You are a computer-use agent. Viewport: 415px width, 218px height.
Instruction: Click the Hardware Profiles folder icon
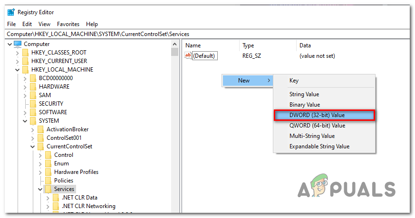pyautogui.click(x=48, y=172)
